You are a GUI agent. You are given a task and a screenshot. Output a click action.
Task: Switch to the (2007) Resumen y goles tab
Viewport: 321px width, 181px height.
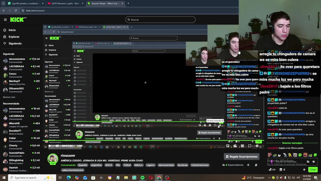coord(65,4)
